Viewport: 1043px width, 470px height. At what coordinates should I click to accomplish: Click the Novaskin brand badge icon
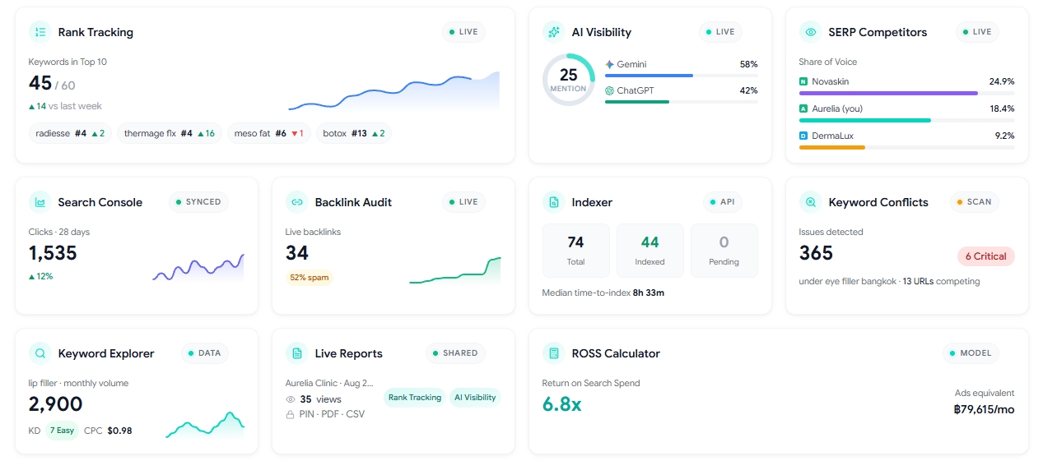(803, 82)
